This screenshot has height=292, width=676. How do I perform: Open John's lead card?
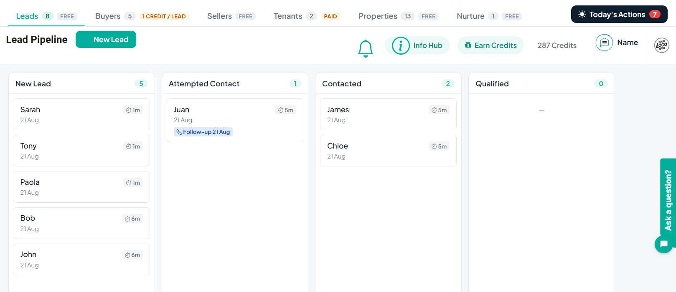(x=81, y=259)
